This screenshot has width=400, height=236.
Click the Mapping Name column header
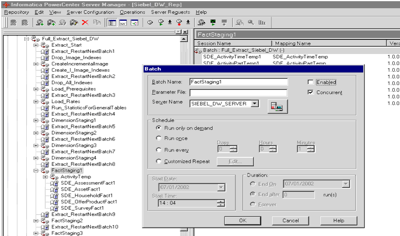(329, 43)
